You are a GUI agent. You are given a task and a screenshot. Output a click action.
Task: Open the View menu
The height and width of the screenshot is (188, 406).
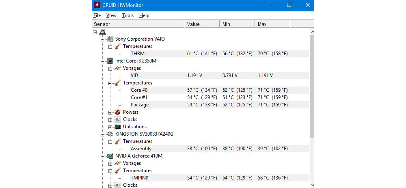pos(111,15)
